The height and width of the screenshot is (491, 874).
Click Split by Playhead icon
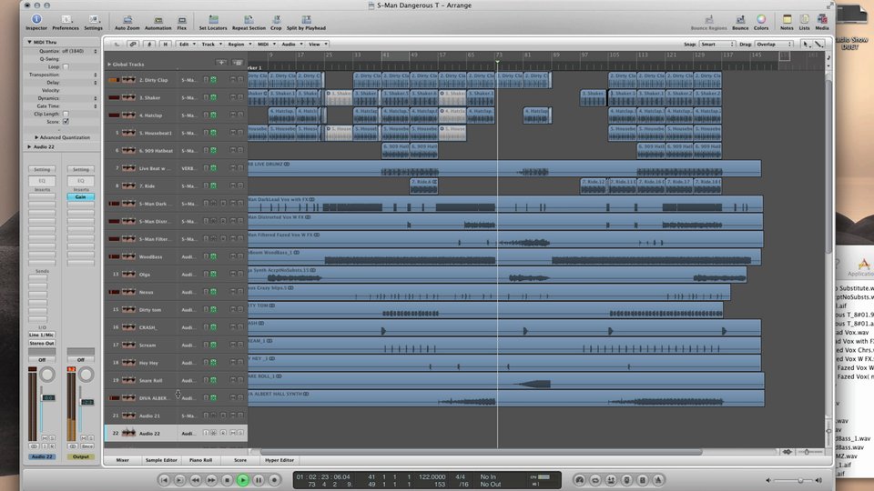306,21
